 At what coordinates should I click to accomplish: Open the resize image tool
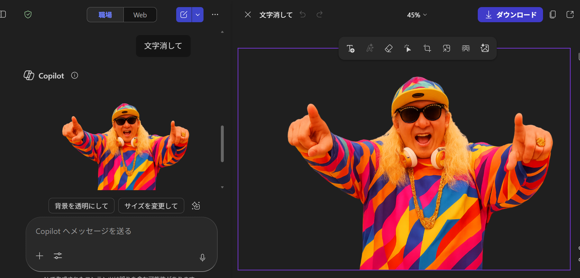(x=446, y=48)
